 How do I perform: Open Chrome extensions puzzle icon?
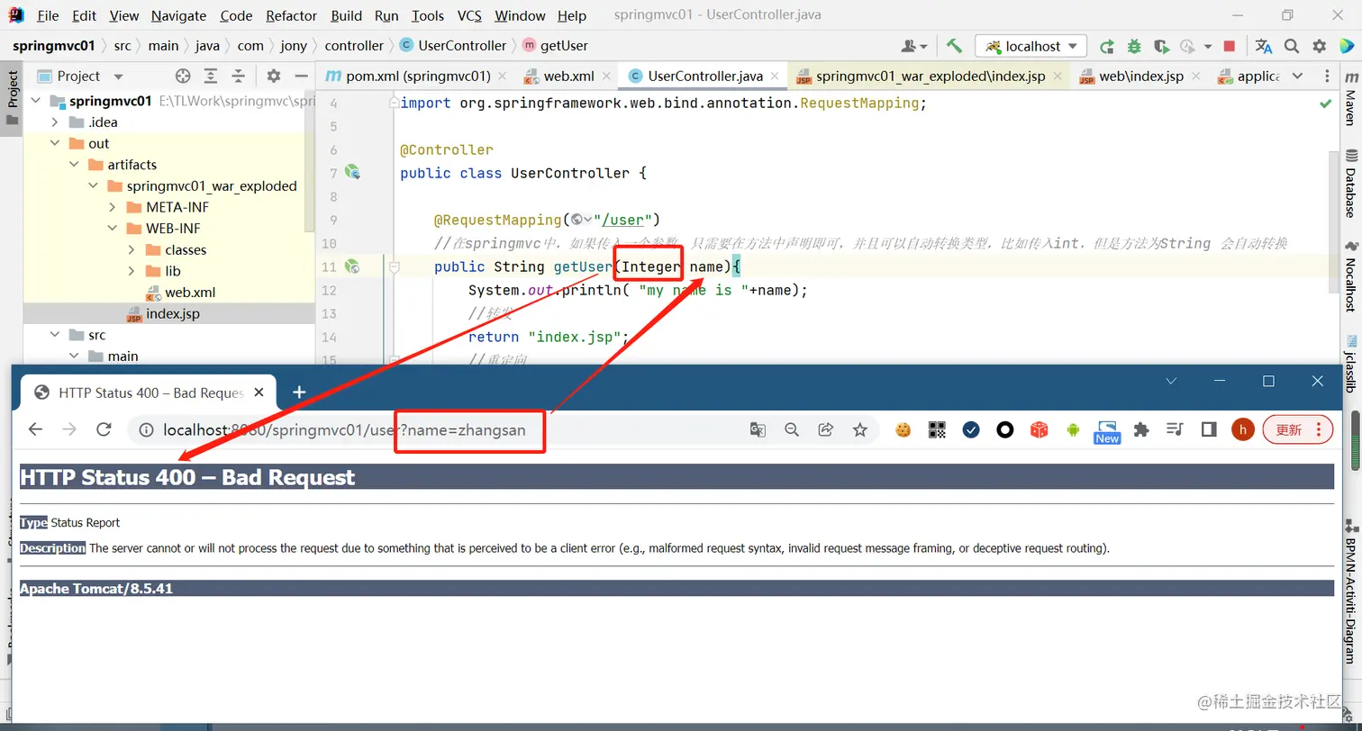click(x=1141, y=429)
